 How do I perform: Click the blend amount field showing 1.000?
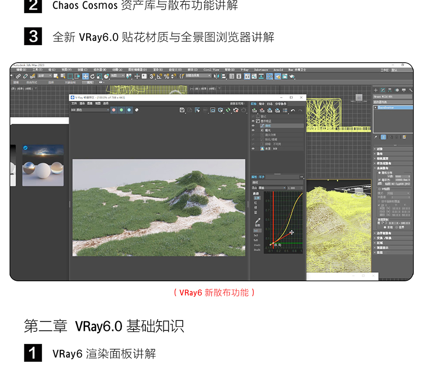click(295, 188)
